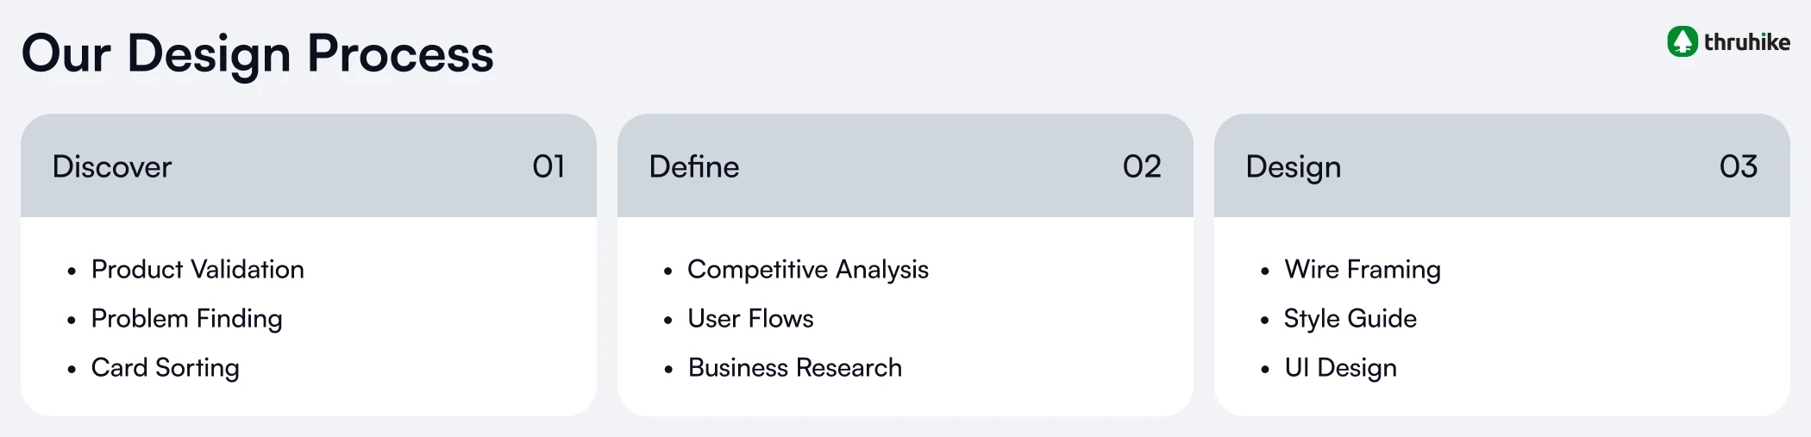Click the thruhike brand name text

click(x=1746, y=42)
